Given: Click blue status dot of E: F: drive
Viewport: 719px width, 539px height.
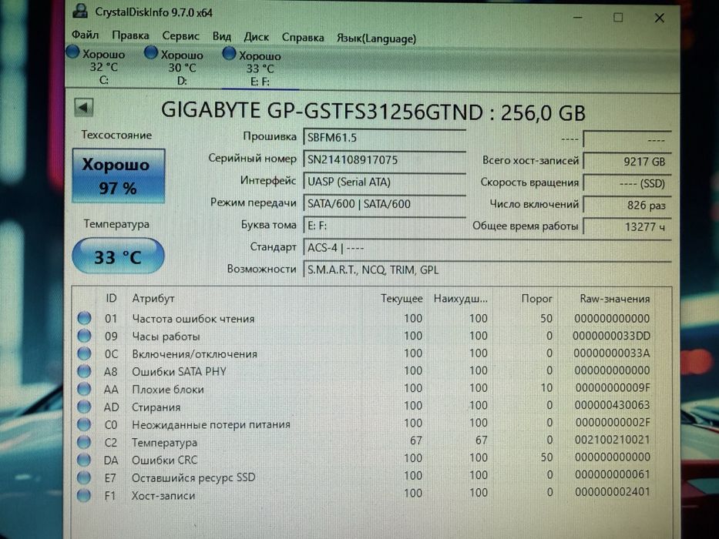Looking at the screenshot, I should [x=229, y=54].
